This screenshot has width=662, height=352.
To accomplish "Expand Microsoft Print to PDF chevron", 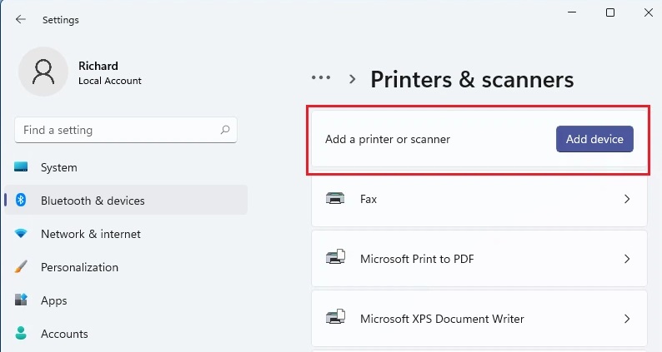I will click(627, 259).
